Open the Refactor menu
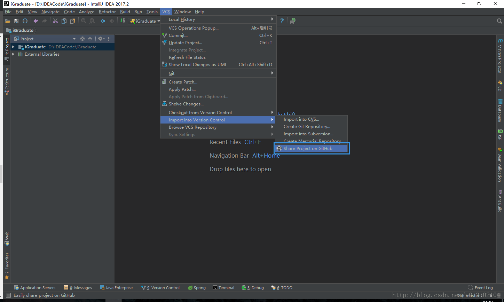This screenshot has width=504, height=302. (107, 11)
